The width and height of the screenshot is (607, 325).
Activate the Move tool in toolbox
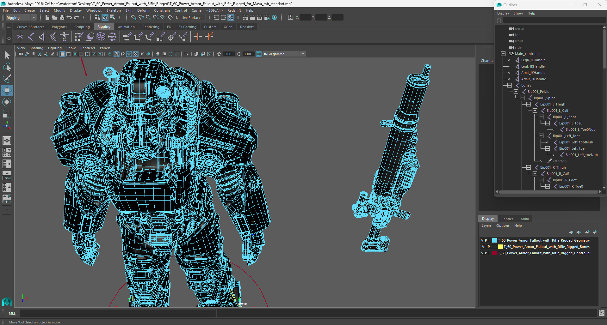(x=7, y=90)
